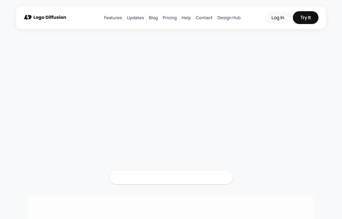Open the Blog link in navigation
The height and width of the screenshot is (219, 342).
[153, 18]
